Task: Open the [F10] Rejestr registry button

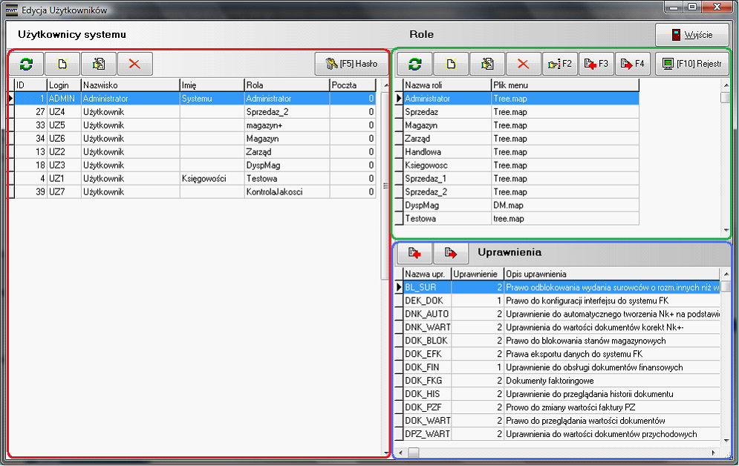Action: 691,65
